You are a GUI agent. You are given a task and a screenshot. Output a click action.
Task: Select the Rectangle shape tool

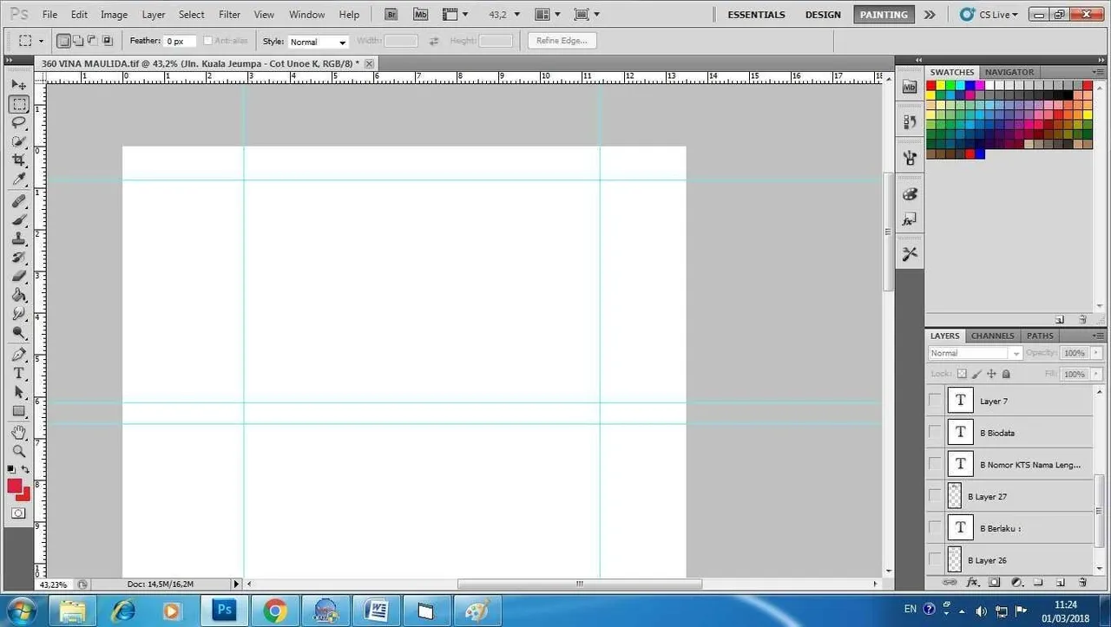click(18, 411)
